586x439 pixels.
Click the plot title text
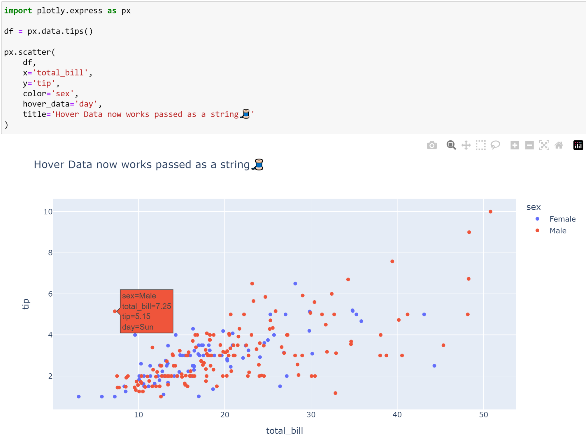pos(149,165)
